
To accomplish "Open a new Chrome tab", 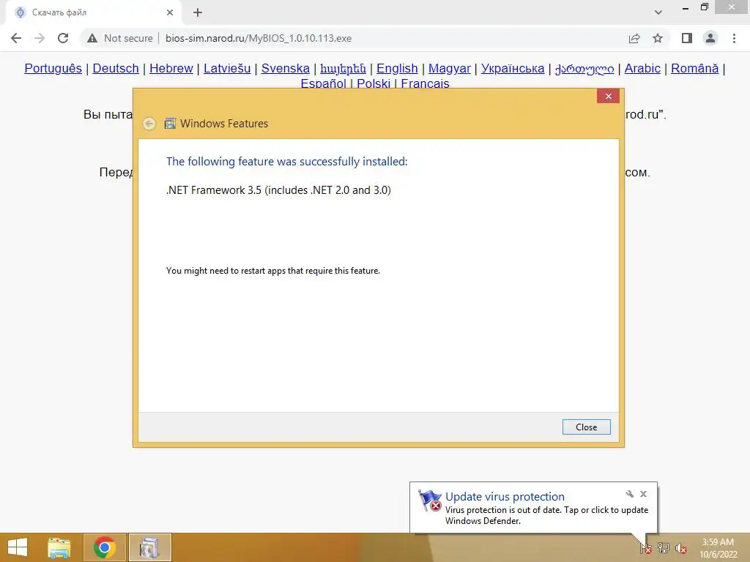I will (x=198, y=12).
